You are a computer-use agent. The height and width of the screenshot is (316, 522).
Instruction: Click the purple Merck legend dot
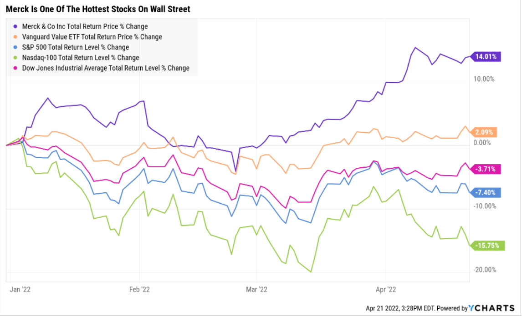[x=16, y=27]
